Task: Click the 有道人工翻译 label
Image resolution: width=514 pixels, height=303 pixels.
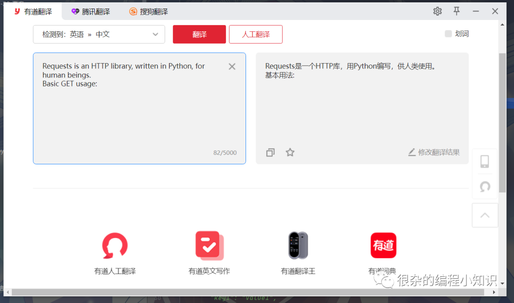Action: click(x=115, y=271)
